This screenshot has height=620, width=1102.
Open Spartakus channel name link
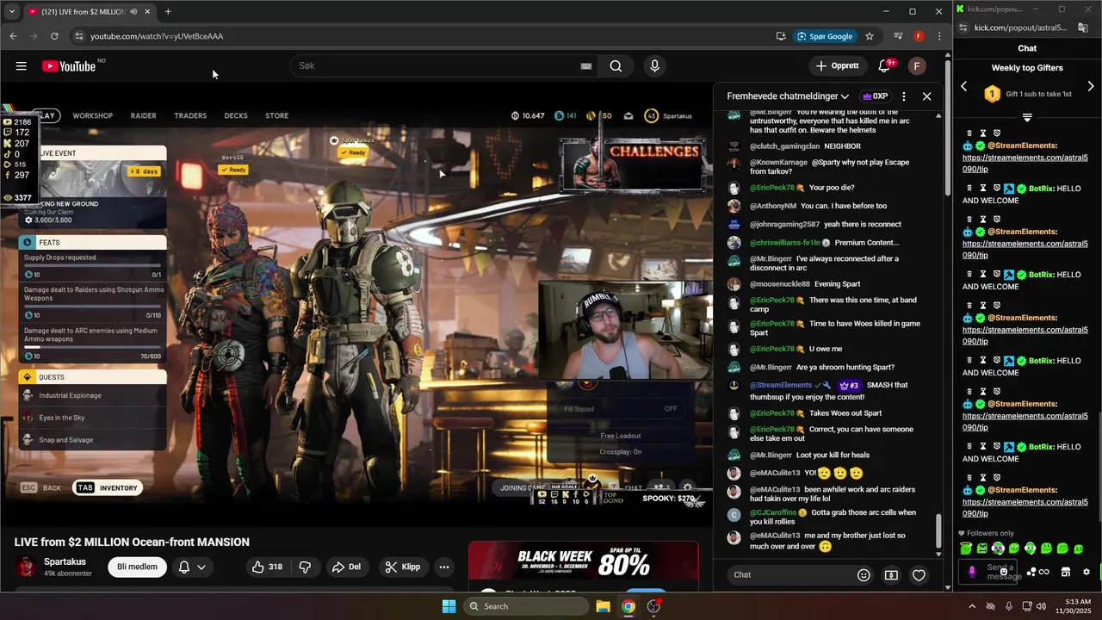pos(65,561)
